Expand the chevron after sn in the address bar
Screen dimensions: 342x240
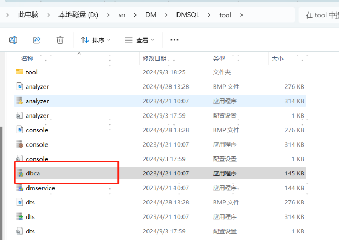(x=135, y=15)
